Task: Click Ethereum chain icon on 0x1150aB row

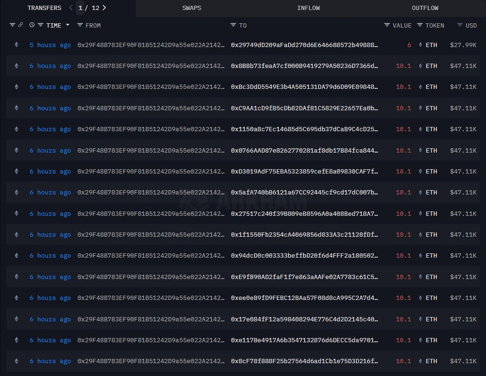Action: coord(17,129)
